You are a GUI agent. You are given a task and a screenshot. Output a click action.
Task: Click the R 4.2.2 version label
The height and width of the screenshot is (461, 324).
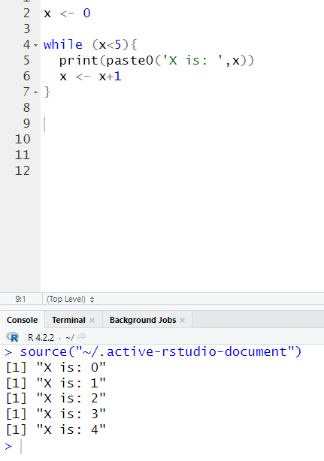click(x=41, y=337)
